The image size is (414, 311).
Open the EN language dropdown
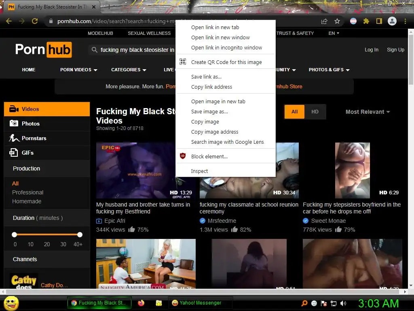point(334,33)
